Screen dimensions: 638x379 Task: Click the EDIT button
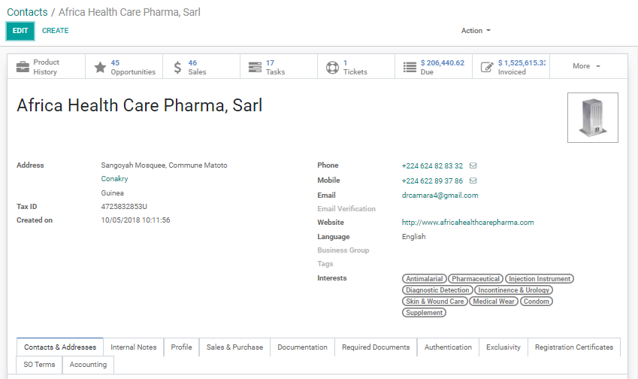(x=20, y=31)
